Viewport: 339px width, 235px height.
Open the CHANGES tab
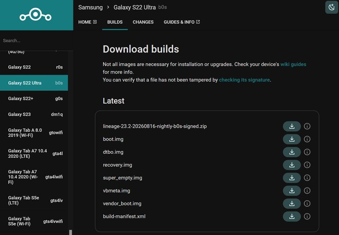click(x=143, y=22)
